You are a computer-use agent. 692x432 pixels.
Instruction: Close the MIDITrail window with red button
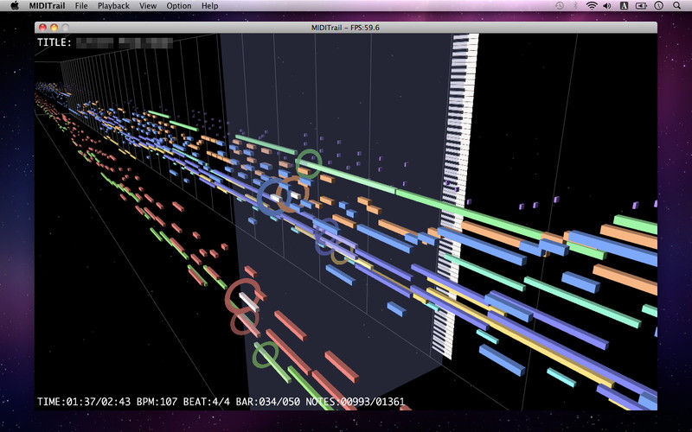tap(43, 28)
